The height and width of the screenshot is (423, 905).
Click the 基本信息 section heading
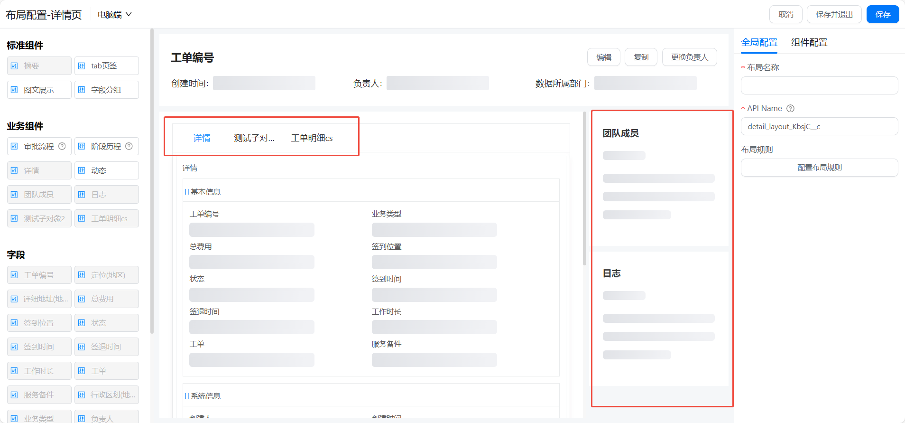(205, 192)
